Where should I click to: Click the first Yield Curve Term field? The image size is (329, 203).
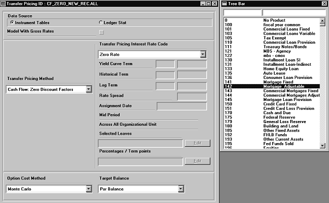165,64
